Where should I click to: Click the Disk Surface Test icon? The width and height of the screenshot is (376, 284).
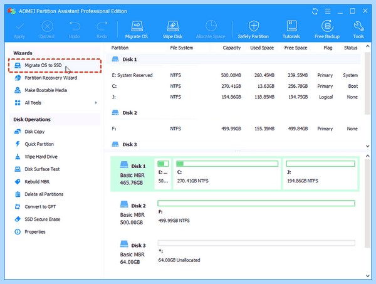(x=18, y=169)
